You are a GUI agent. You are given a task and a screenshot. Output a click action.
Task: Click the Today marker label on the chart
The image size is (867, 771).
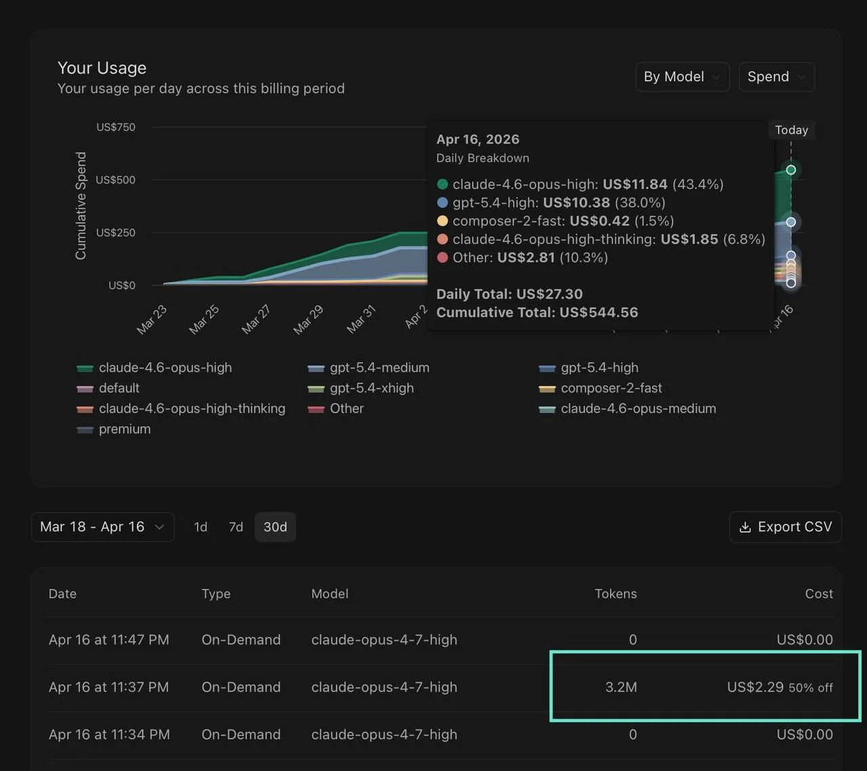(x=792, y=130)
